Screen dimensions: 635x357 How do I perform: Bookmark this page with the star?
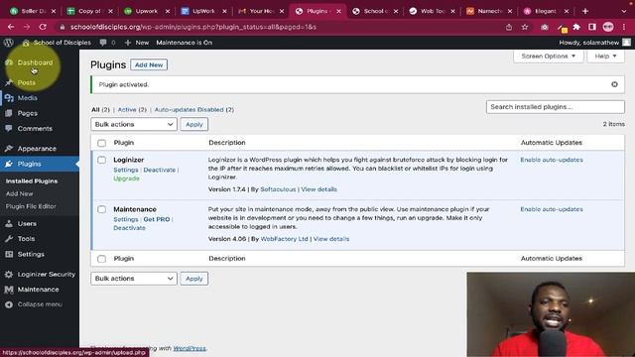click(525, 27)
